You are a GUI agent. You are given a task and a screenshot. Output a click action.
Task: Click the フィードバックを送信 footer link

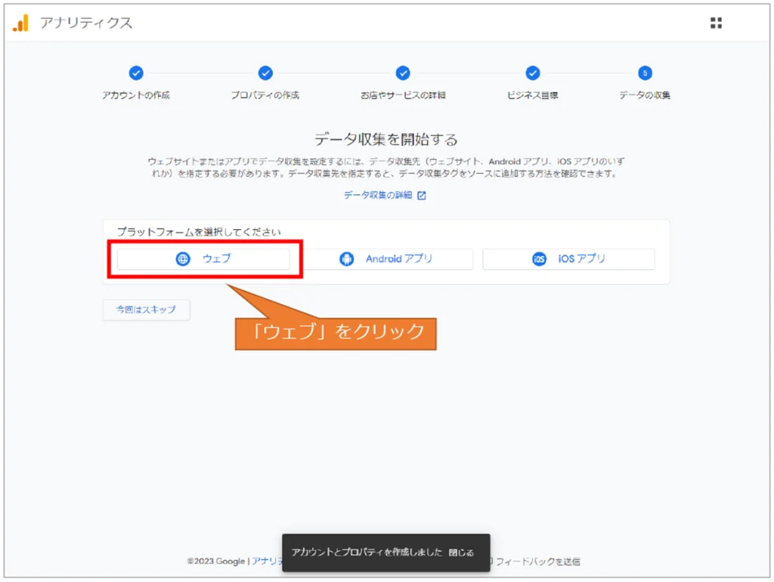tap(537, 562)
